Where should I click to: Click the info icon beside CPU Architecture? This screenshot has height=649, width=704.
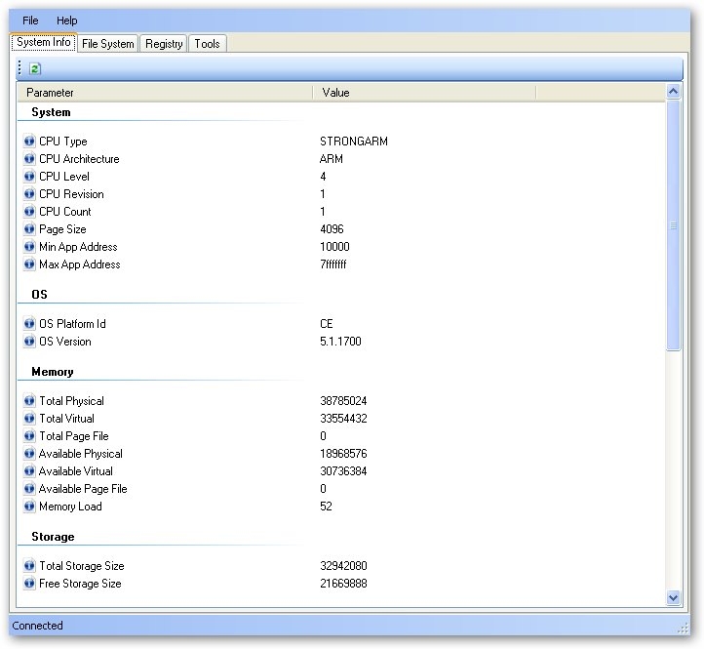[x=29, y=159]
